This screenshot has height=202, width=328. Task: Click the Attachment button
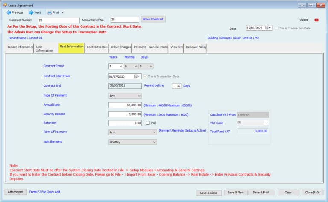[x=15, y=192]
